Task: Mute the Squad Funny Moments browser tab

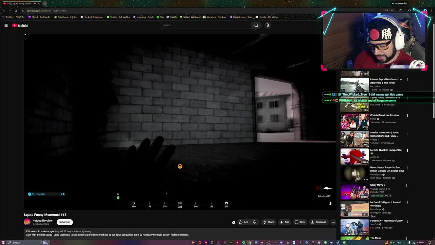Action: pyautogui.click(x=34, y=3)
